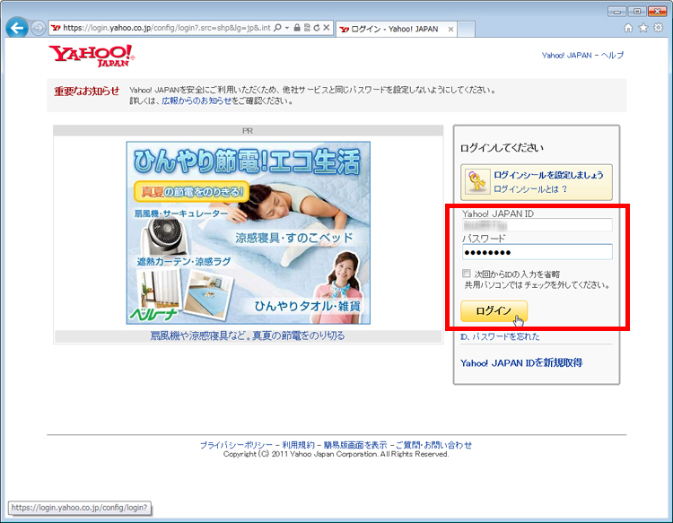Viewport: 673px width, 523px height.
Task: Open Yahoo! JAPAN IDを新規取得 link
Action: (x=521, y=363)
